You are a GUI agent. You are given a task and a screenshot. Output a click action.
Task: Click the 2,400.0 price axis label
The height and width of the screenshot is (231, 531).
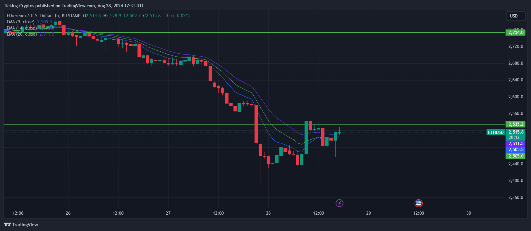tap(516, 181)
